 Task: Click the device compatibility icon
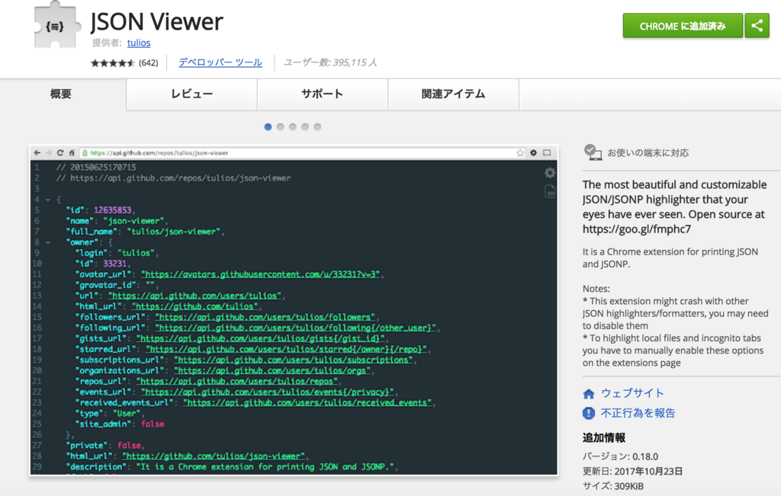(x=592, y=152)
